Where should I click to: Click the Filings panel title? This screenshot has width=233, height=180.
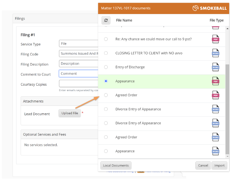(x=20, y=19)
